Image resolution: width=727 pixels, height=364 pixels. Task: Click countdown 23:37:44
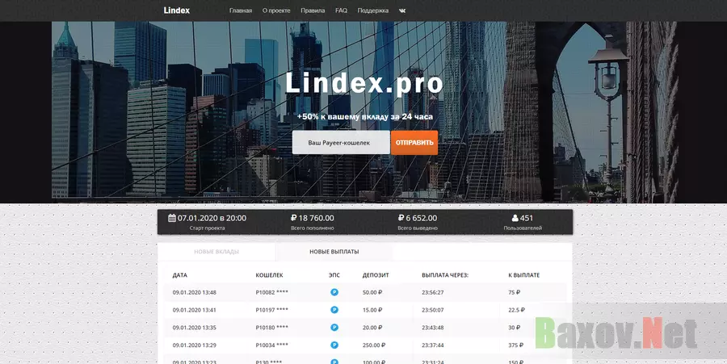433,345
